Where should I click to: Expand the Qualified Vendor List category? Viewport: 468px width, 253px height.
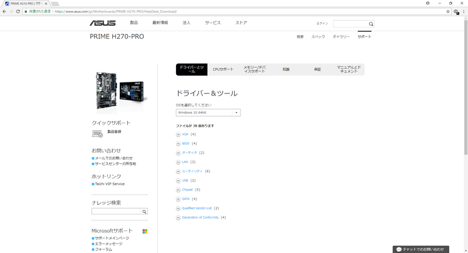[178, 208]
